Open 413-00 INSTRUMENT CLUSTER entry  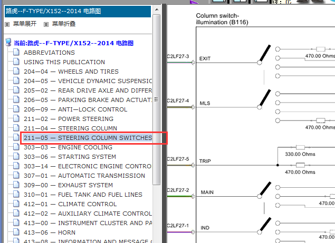88,223
